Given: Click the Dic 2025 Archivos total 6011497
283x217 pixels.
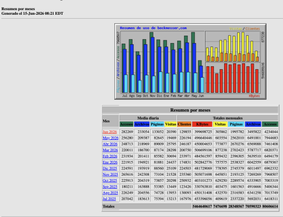Looking at the screenshot, I should point(254,168).
